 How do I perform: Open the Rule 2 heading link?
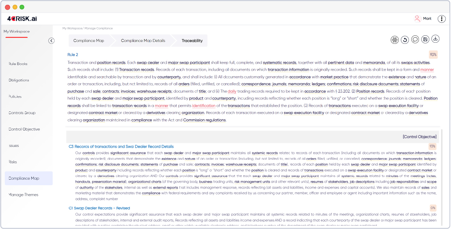(73, 54)
